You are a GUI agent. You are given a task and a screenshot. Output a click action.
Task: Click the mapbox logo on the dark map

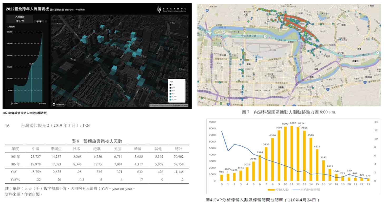click(x=59, y=104)
